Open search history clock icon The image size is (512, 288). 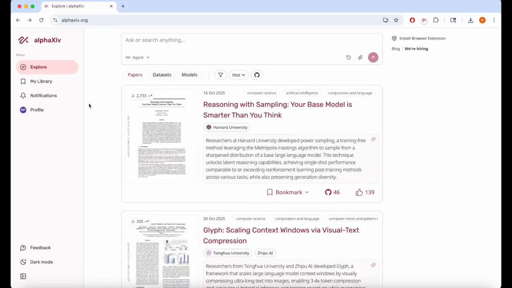[348, 57]
